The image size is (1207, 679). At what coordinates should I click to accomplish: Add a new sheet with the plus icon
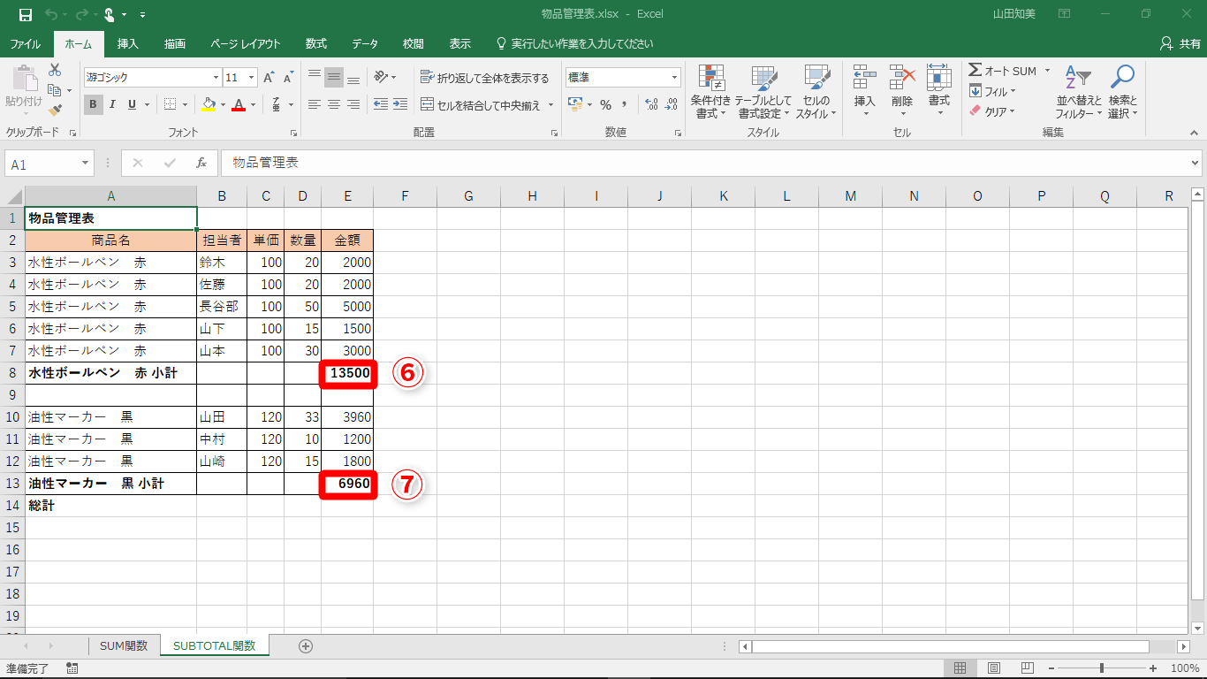[x=306, y=646]
